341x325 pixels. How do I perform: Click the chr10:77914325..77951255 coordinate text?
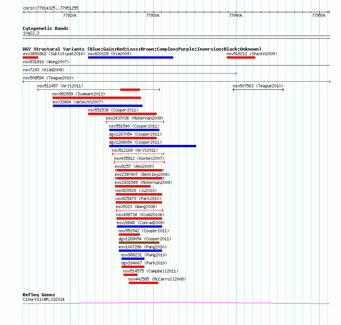[x=51, y=8]
